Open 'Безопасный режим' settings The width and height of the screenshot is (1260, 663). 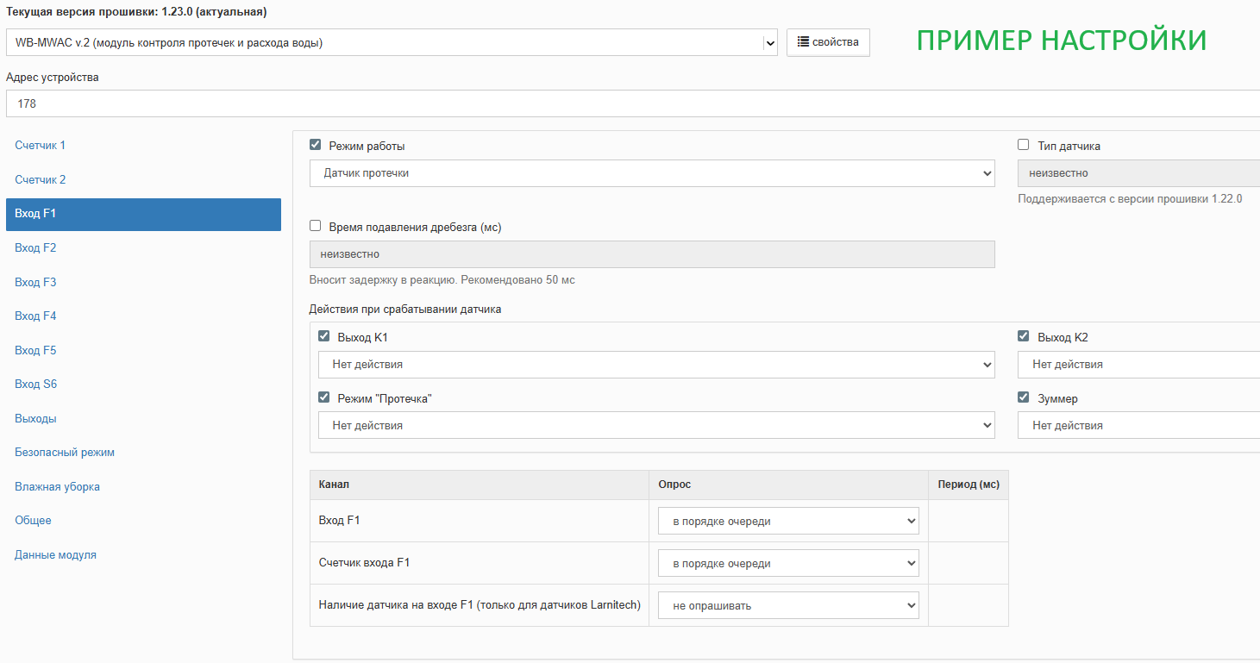[65, 453]
